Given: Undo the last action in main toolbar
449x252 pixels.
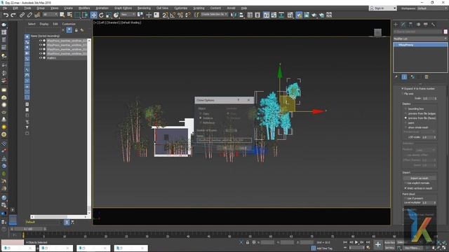Looking at the screenshot, I should (x=6, y=15).
